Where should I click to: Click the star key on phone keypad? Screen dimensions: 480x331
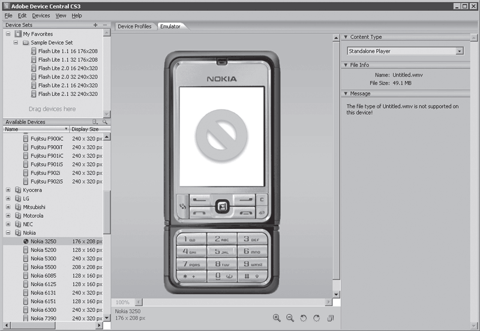click(190, 276)
